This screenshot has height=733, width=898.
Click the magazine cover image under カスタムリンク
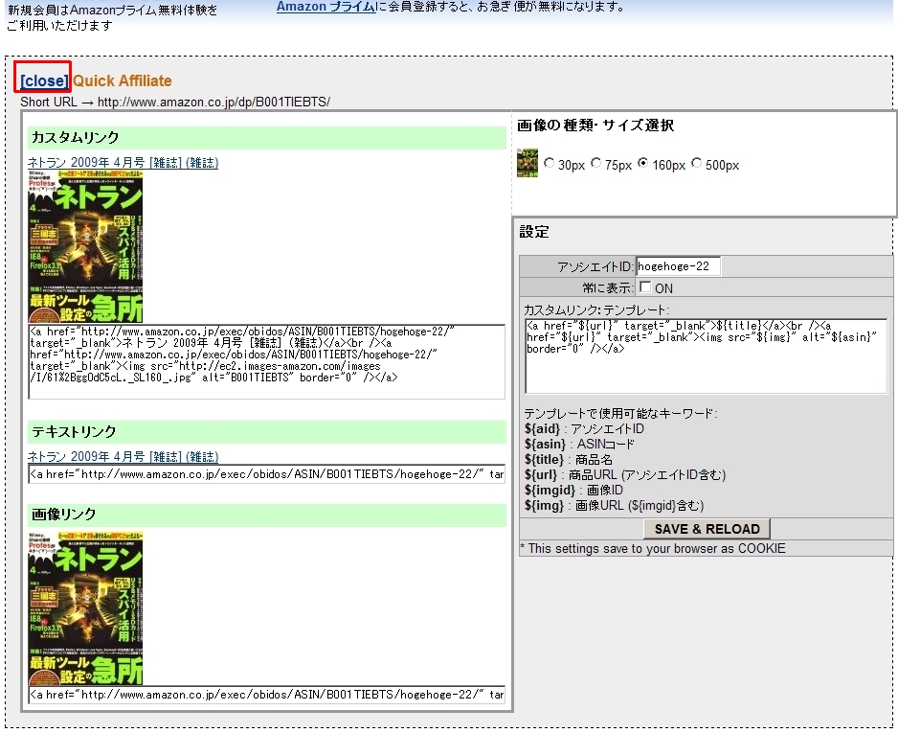[85, 246]
